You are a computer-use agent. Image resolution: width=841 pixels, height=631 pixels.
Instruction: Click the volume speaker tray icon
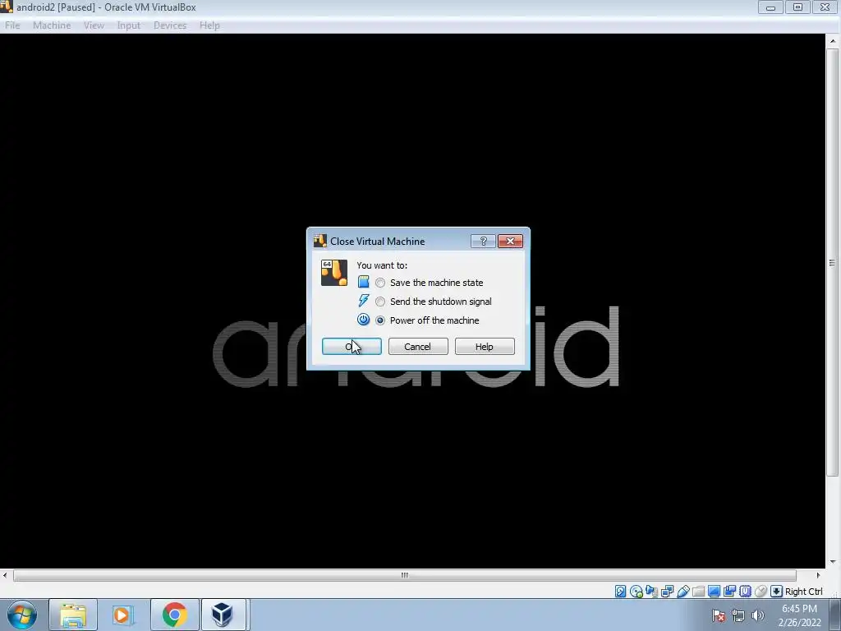tap(758, 616)
